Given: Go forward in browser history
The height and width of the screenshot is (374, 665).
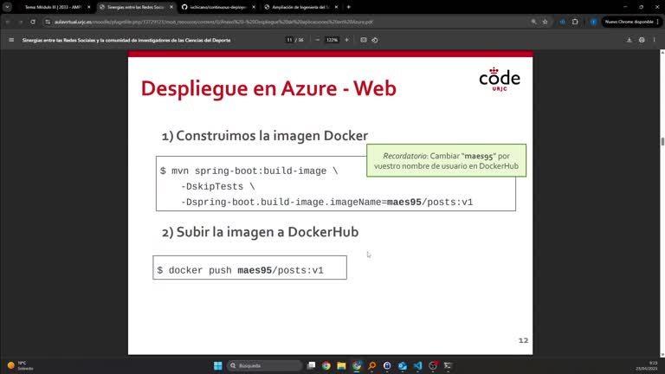Looking at the screenshot, I should click(20, 22).
